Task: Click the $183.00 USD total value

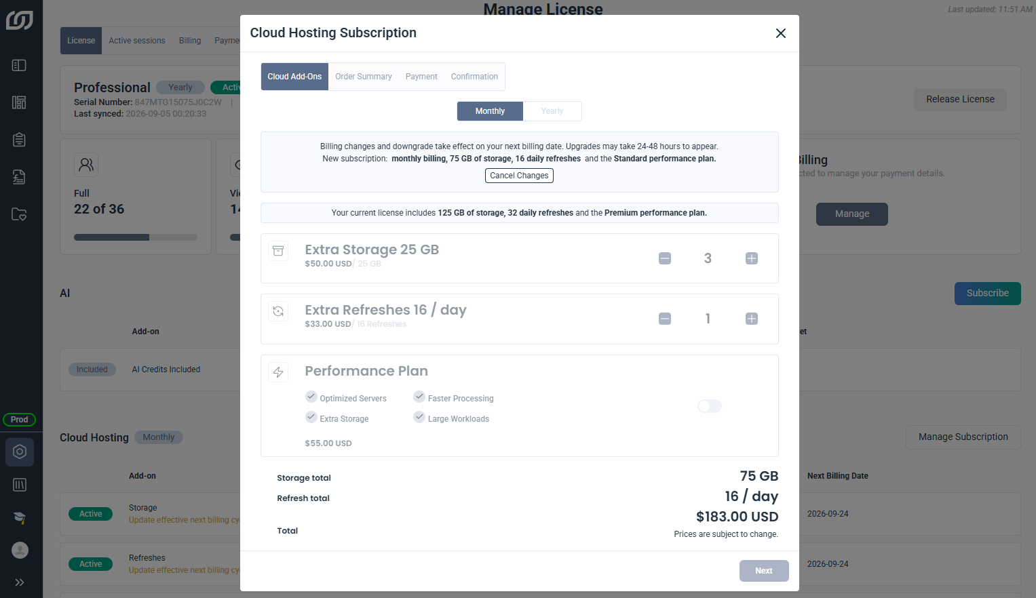Action: click(x=737, y=517)
